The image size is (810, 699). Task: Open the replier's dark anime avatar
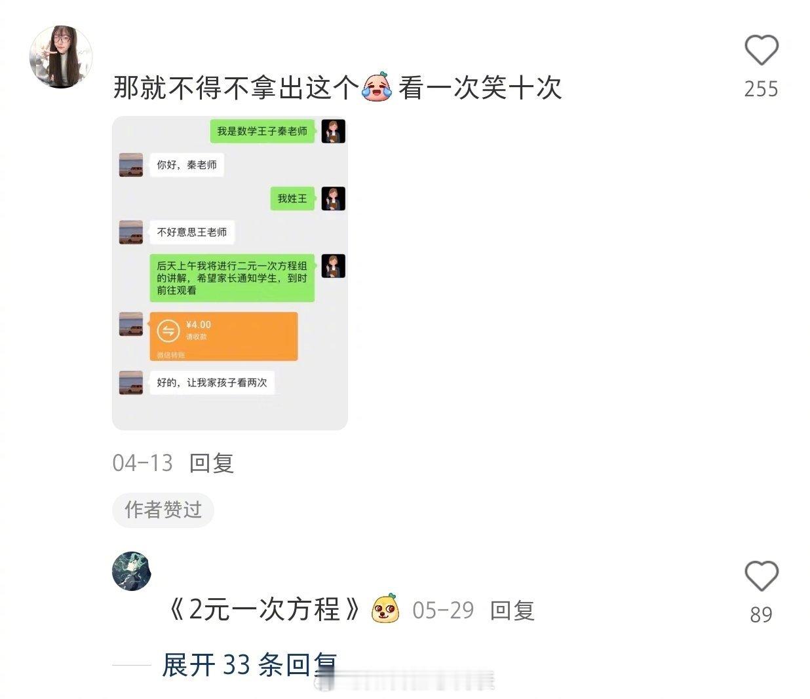point(132,571)
